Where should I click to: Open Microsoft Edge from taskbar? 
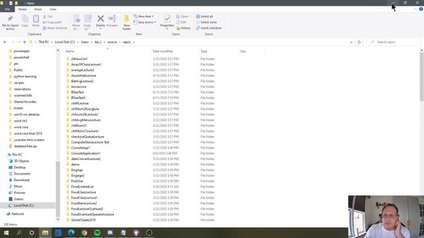tap(71, 233)
